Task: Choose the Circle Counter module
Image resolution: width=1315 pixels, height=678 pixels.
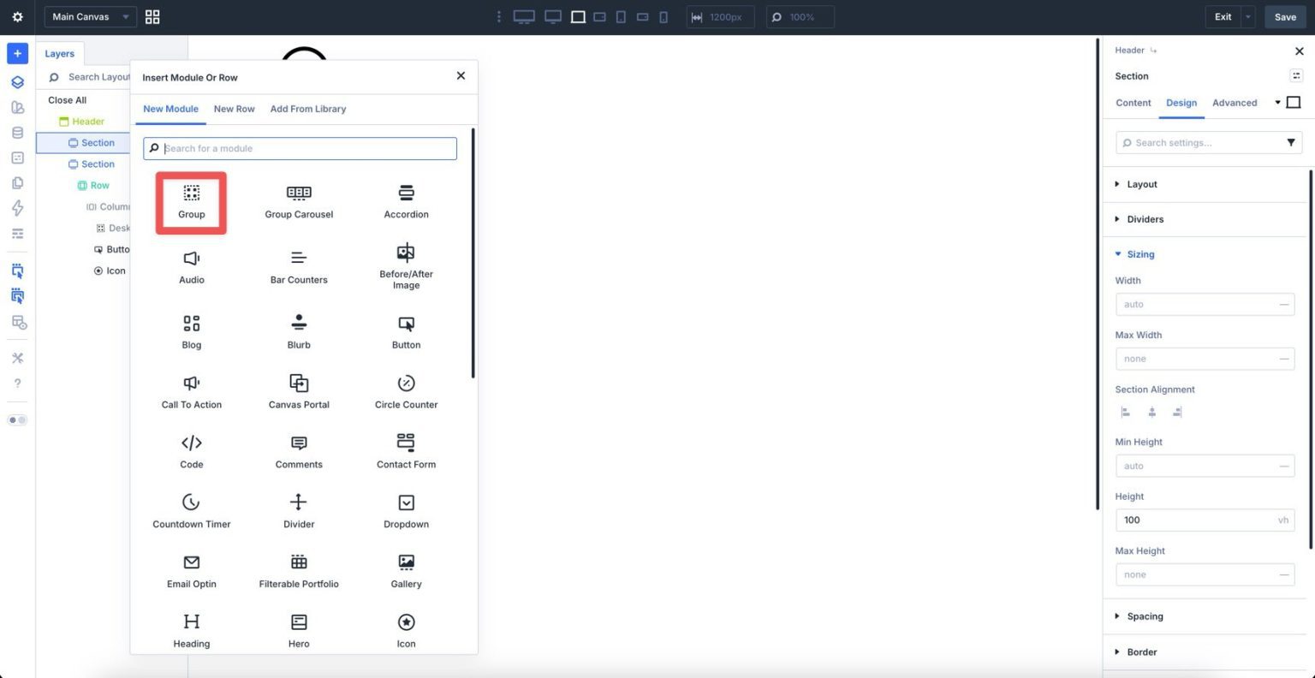Action: [x=406, y=392]
